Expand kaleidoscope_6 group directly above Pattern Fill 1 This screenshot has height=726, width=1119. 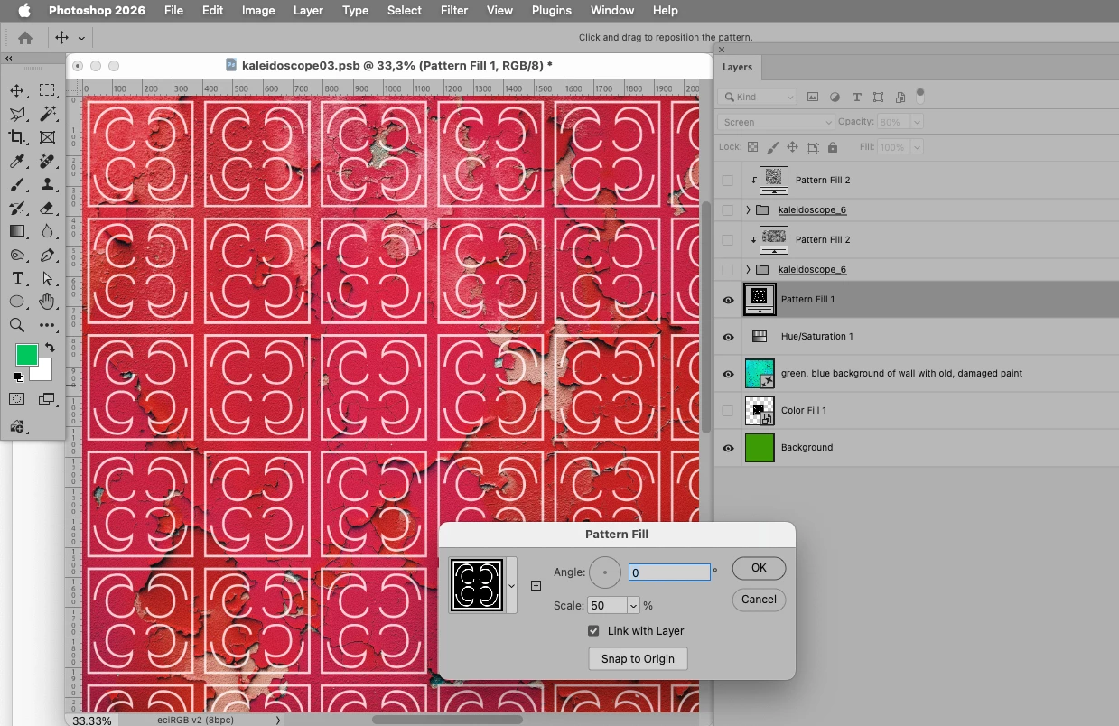[x=748, y=270]
